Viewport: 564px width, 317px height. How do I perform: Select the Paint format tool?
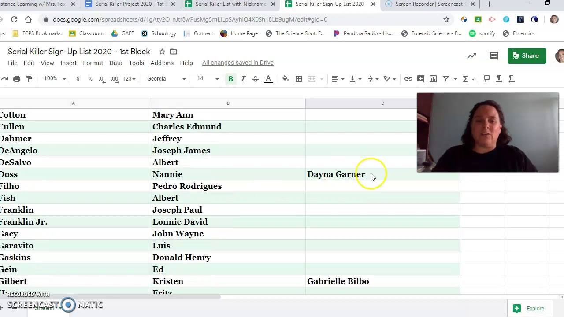tap(29, 79)
